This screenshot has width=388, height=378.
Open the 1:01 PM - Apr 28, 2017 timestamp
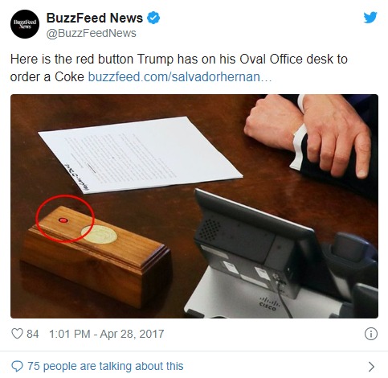(107, 334)
